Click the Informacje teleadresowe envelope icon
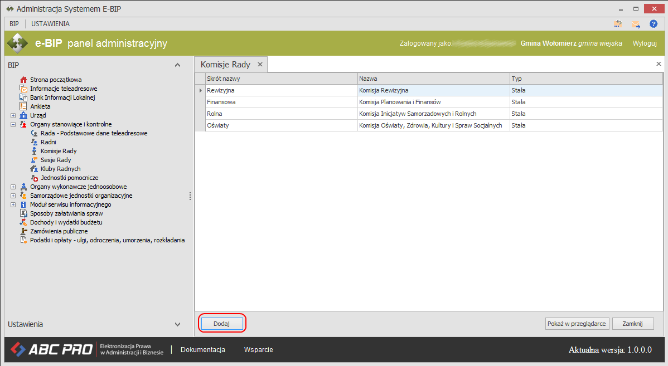 pyautogui.click(x=23, y=89)
